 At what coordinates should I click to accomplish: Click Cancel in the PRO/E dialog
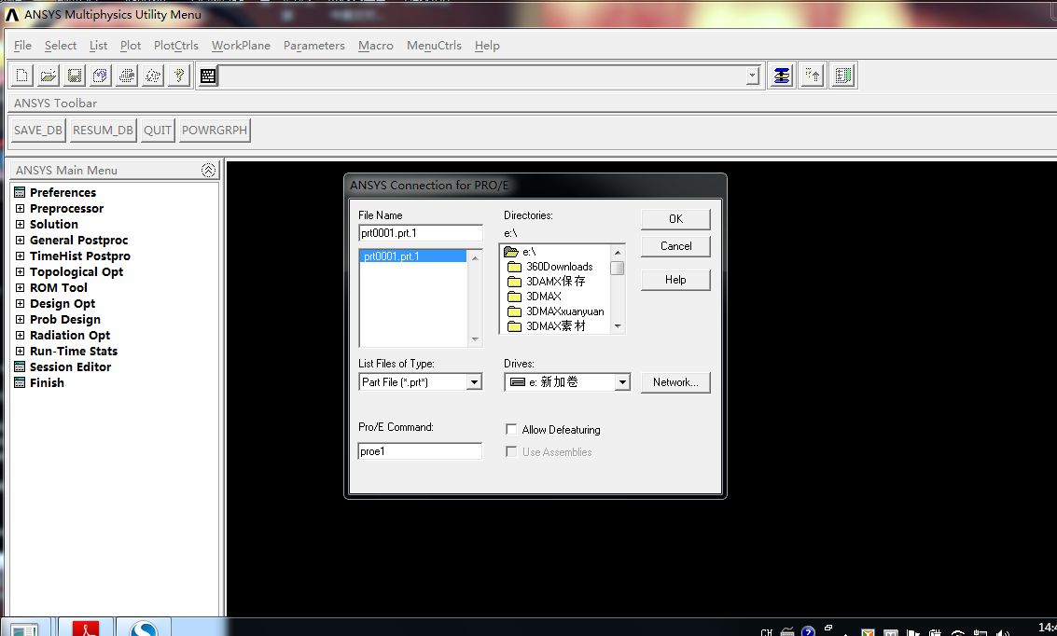[x=675, y=246]
